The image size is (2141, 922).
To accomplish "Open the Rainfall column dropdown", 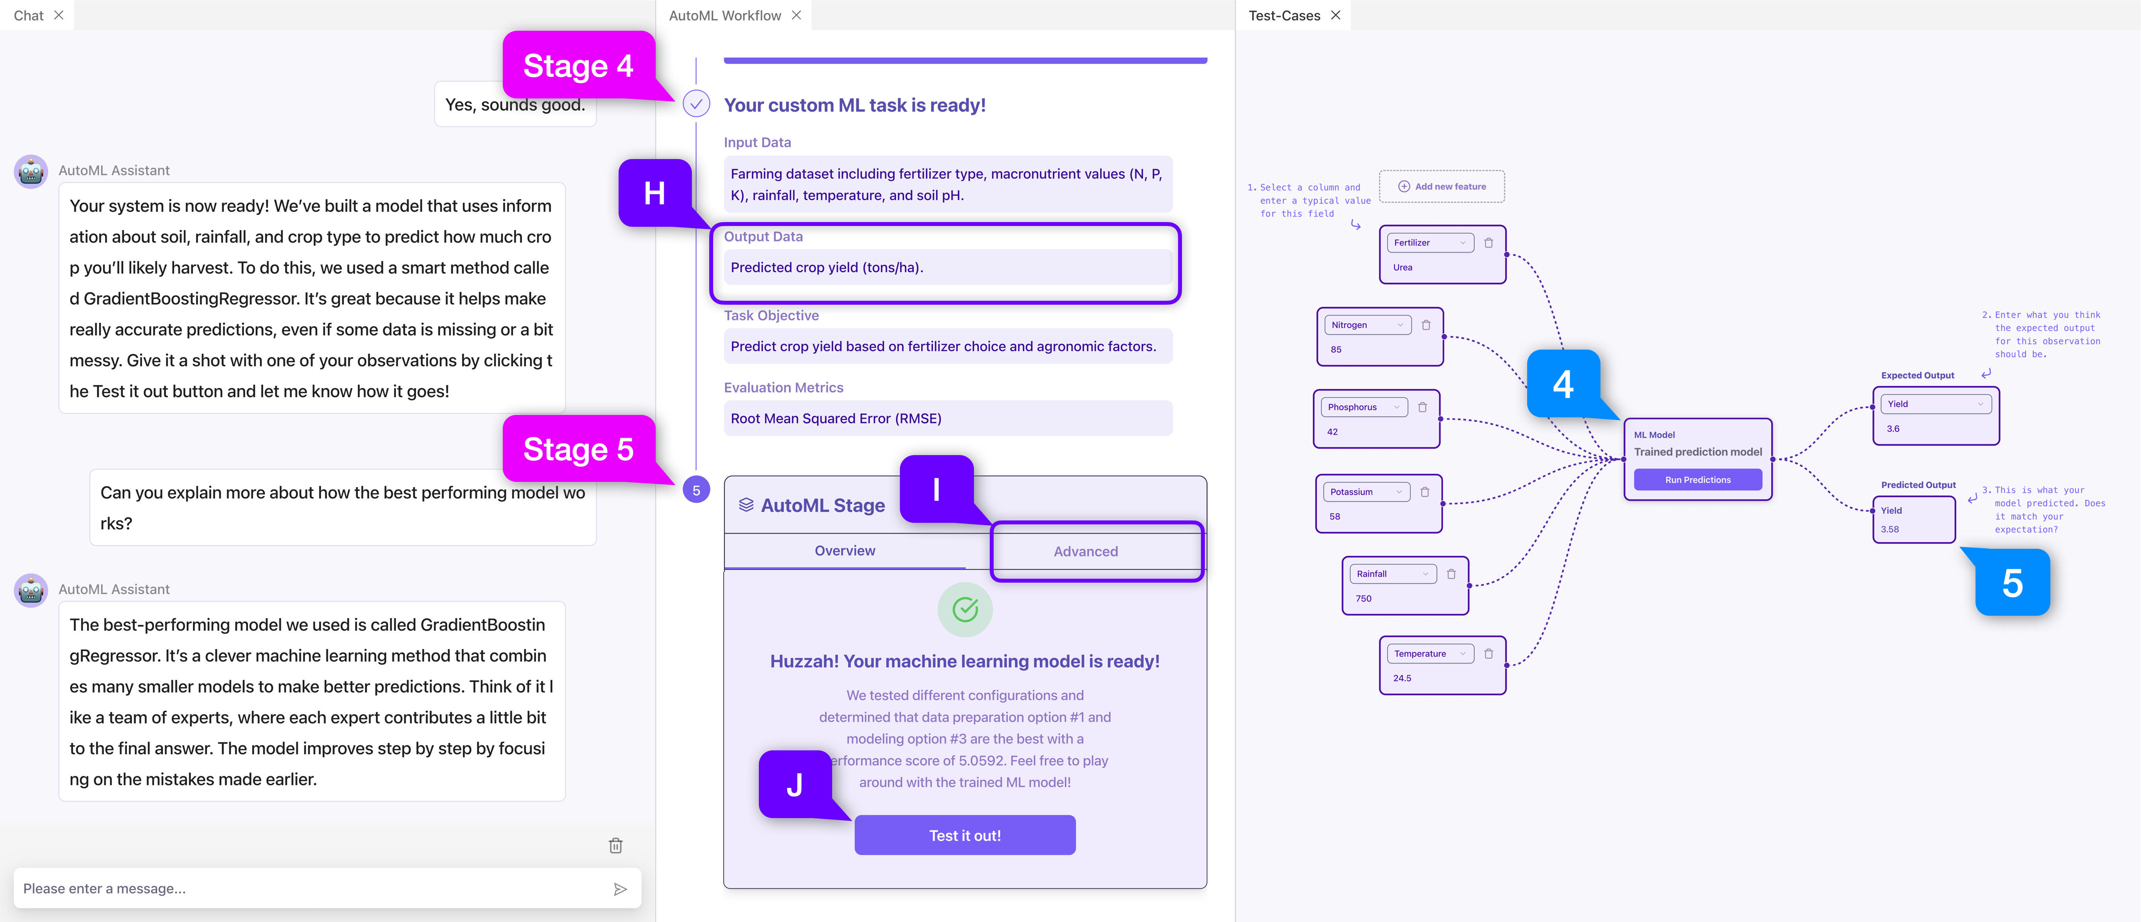I will (x=1393, y=574).
